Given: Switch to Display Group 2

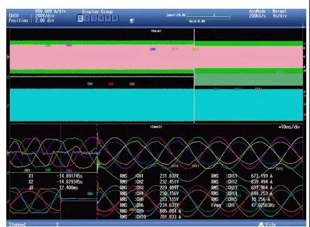Looking at the screenshot, I should point(87,18).
